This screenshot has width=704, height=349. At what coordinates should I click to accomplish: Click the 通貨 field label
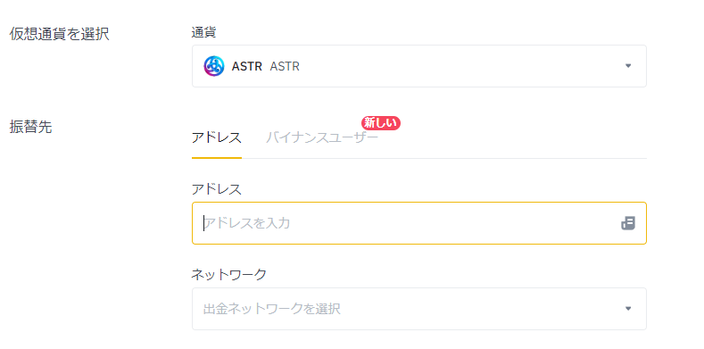pos(203,32)
